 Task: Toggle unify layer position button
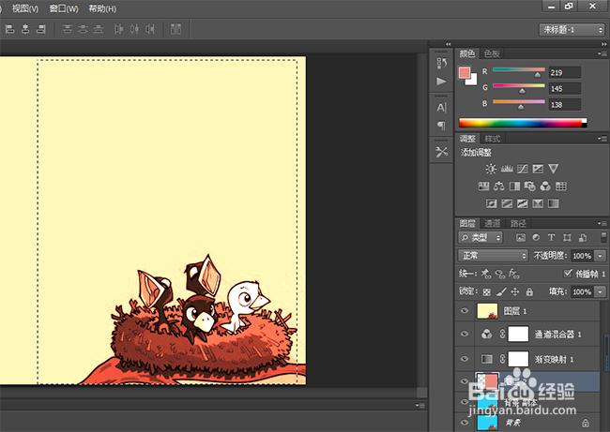(x=485, y=274)
